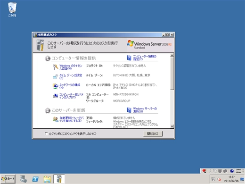Click the computer name and domain icon
This screenshot has height=184, width=245.
[55, 96]
